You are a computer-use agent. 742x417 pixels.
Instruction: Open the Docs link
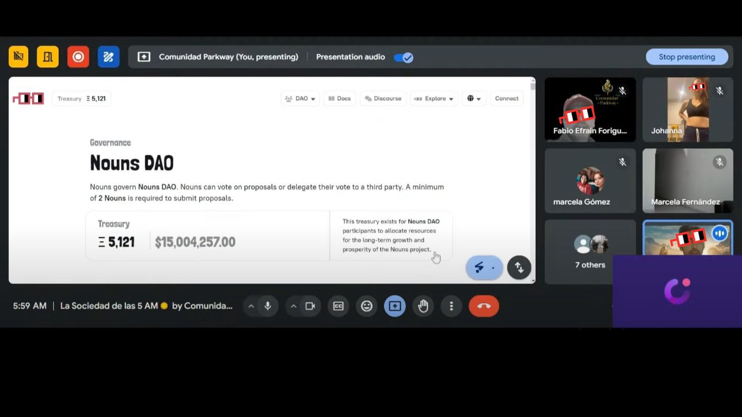click(x=339, y=99)
